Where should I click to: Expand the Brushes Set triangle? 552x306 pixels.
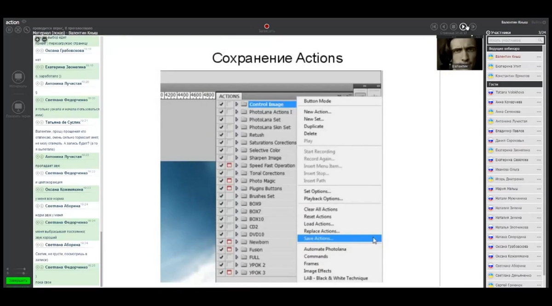pos(237,196)
